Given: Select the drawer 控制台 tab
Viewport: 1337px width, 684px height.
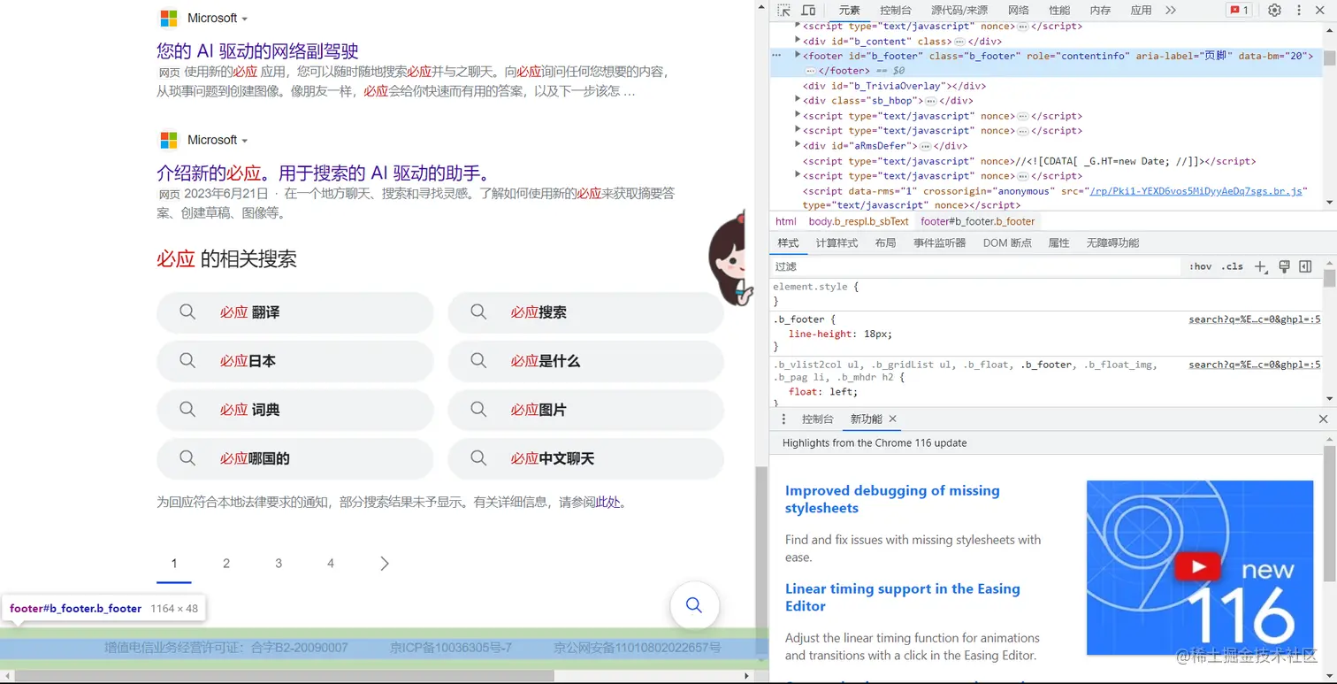Looking at the screenshot, I should pos(817,419).
